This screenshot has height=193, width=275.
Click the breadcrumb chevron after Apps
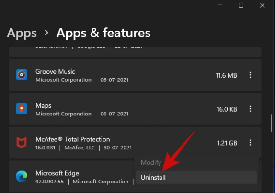tap(46, 33)
